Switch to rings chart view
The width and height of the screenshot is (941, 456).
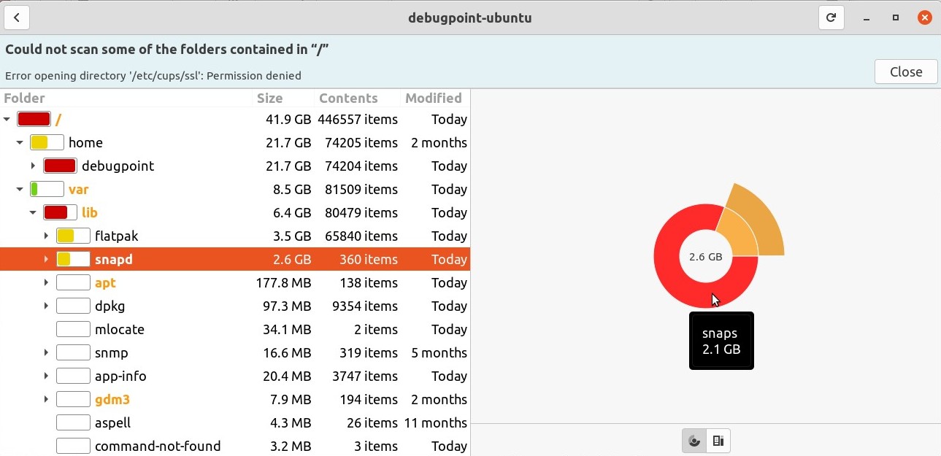[x=694, y=441]
